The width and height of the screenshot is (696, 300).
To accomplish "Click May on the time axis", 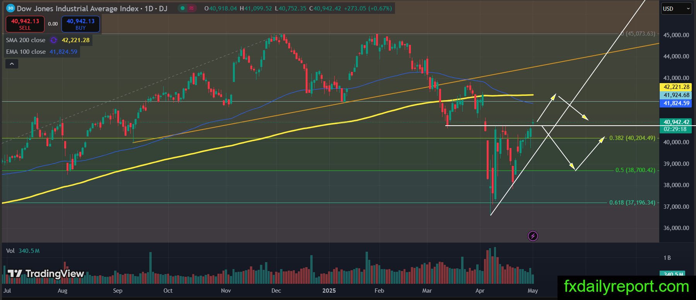I will (533, 291).
